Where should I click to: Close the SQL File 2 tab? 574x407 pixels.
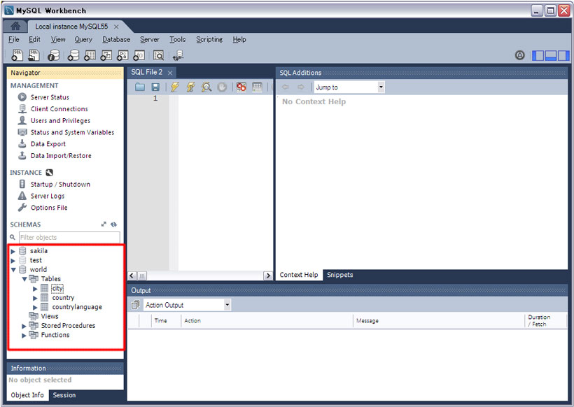tap(170, 73)
